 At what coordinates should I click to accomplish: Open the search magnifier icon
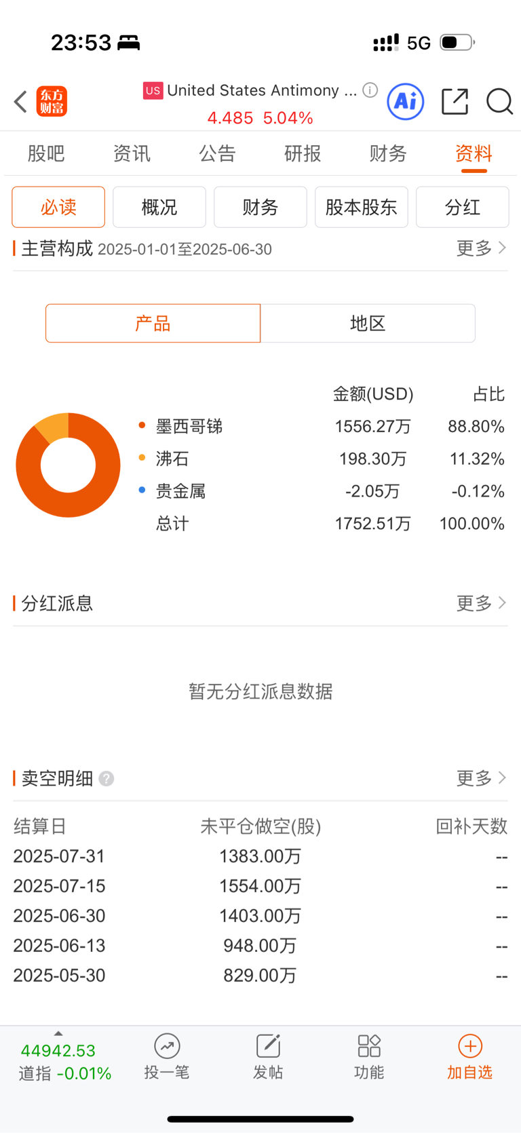point(499,102)
